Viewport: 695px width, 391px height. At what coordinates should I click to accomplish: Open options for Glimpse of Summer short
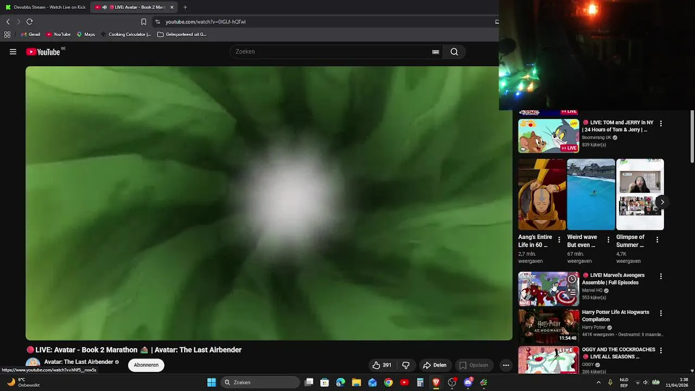coord(657,239)
